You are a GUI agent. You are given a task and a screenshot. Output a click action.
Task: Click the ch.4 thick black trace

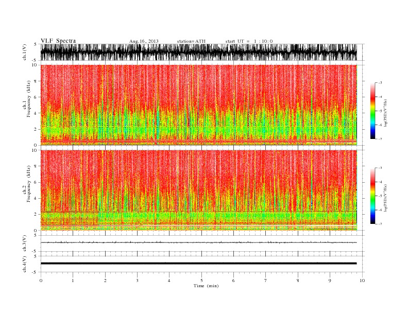198,264
